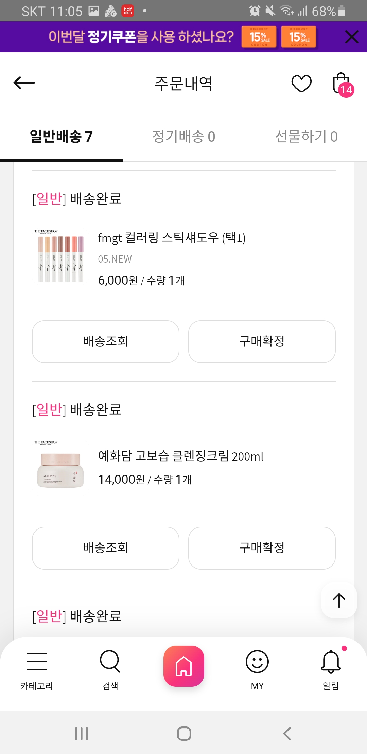Tap the 15% discount coupon in banner
This screenshot has width=367, height=754.
259,37
